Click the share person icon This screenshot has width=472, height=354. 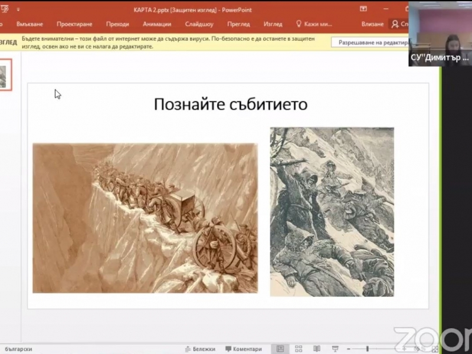click(x=395, y=24)
